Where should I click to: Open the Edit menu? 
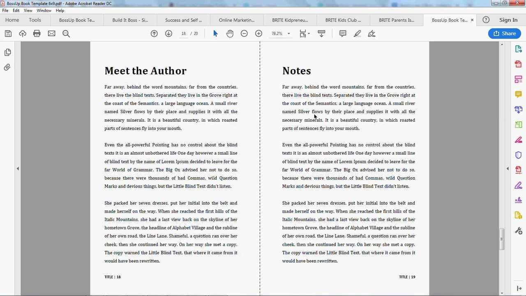(x=16, y=10)
